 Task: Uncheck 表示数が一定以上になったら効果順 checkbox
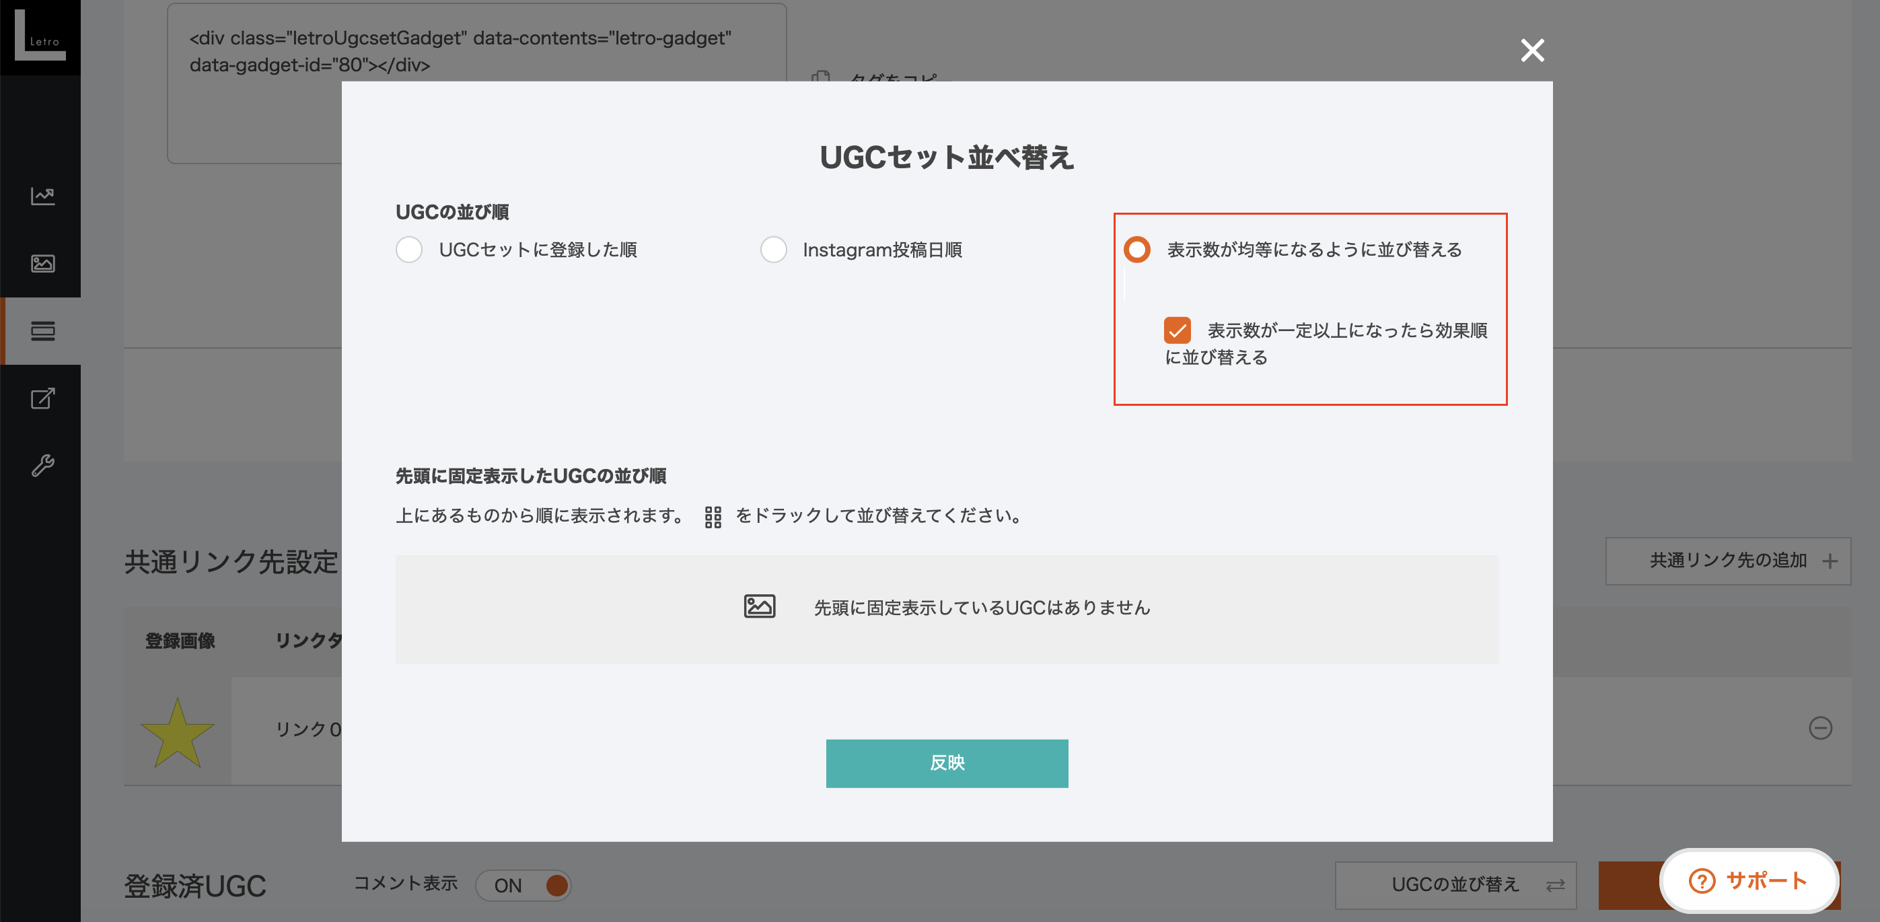click(1176, 330)
